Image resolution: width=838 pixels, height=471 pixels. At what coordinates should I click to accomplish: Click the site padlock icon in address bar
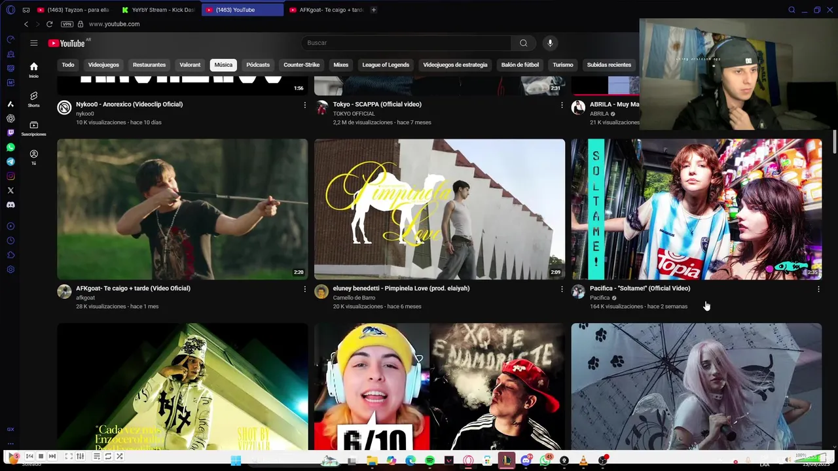tap(81, 24)
